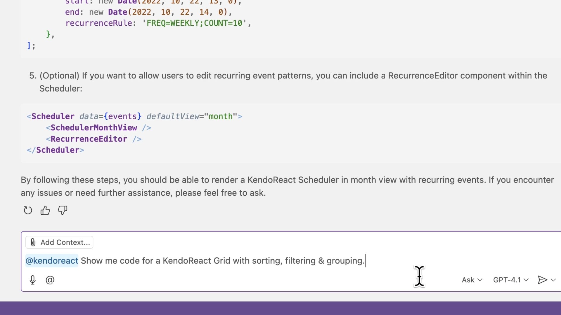The height and width of the screenshot is (315, 561).
Task: Click the 'end: new Date' code line
Action: click(x=148, y=12)
